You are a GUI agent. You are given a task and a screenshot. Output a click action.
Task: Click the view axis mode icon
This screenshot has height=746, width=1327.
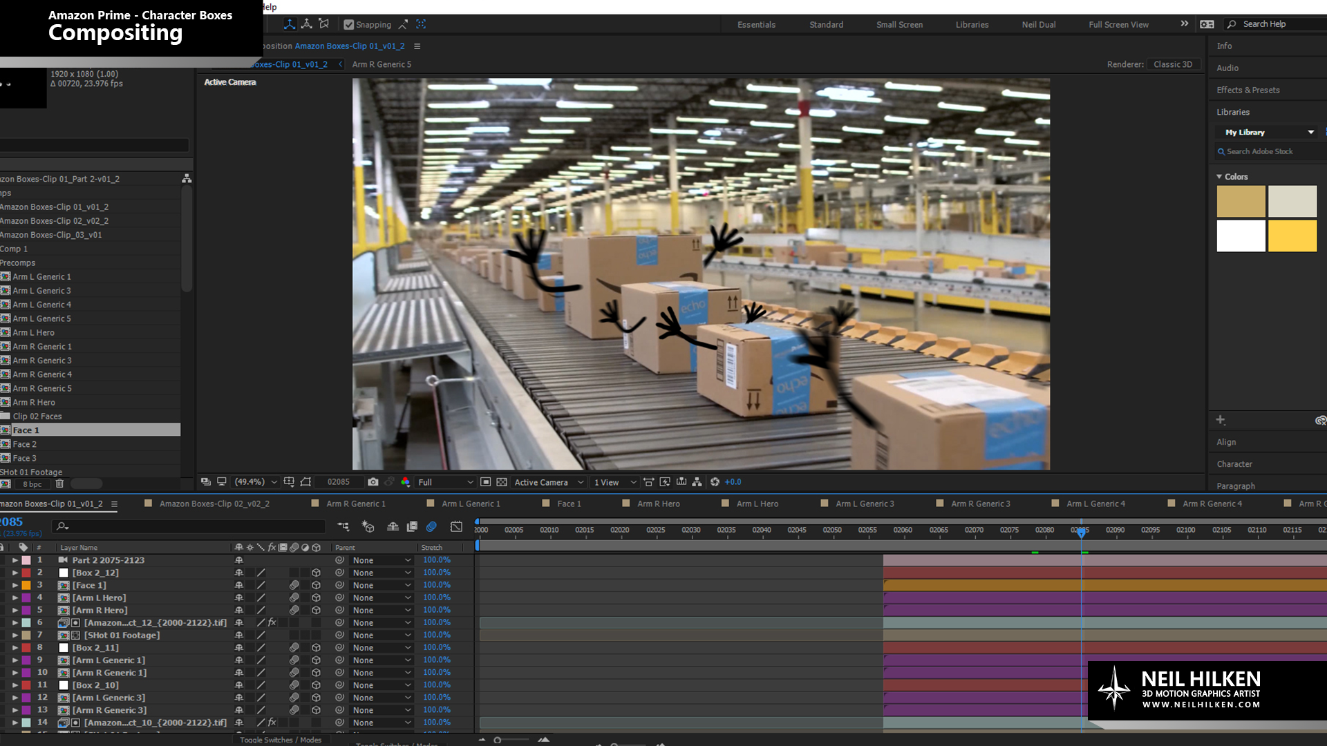pyautogui.click(x=323, y=24)
